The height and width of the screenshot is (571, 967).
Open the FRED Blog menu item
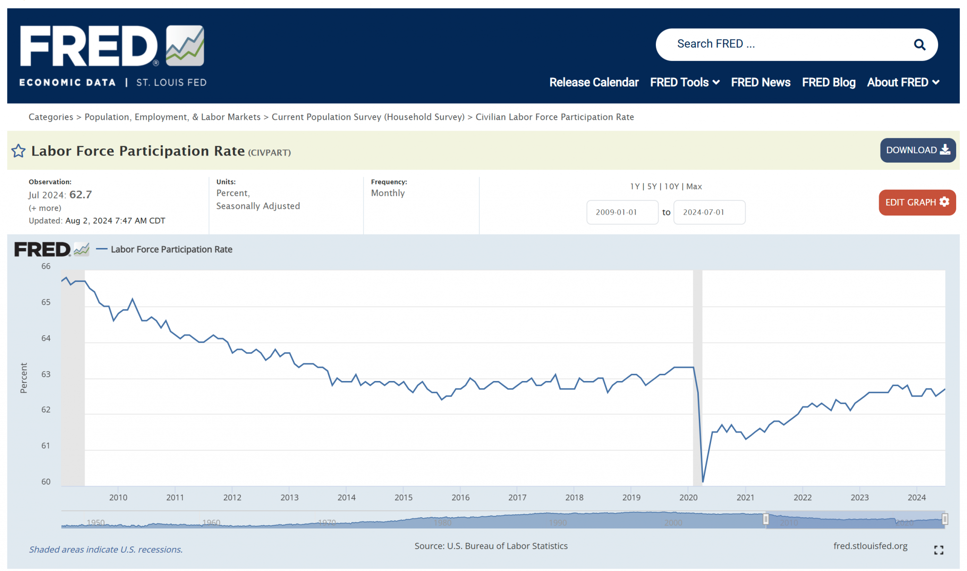[x=828, y=83]
